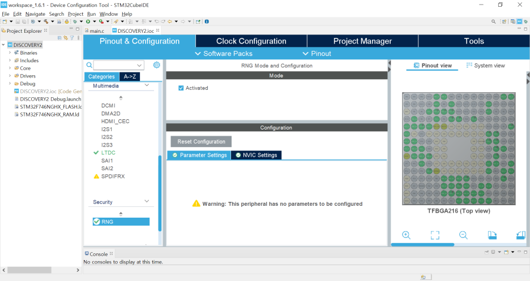Click the peripheral list vertical scrollbar
Image resolution: width=530 pixels, height=281 pixels.
coord(160,193)
